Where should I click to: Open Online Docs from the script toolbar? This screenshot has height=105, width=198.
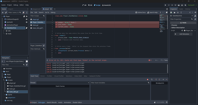click(140, 12)
